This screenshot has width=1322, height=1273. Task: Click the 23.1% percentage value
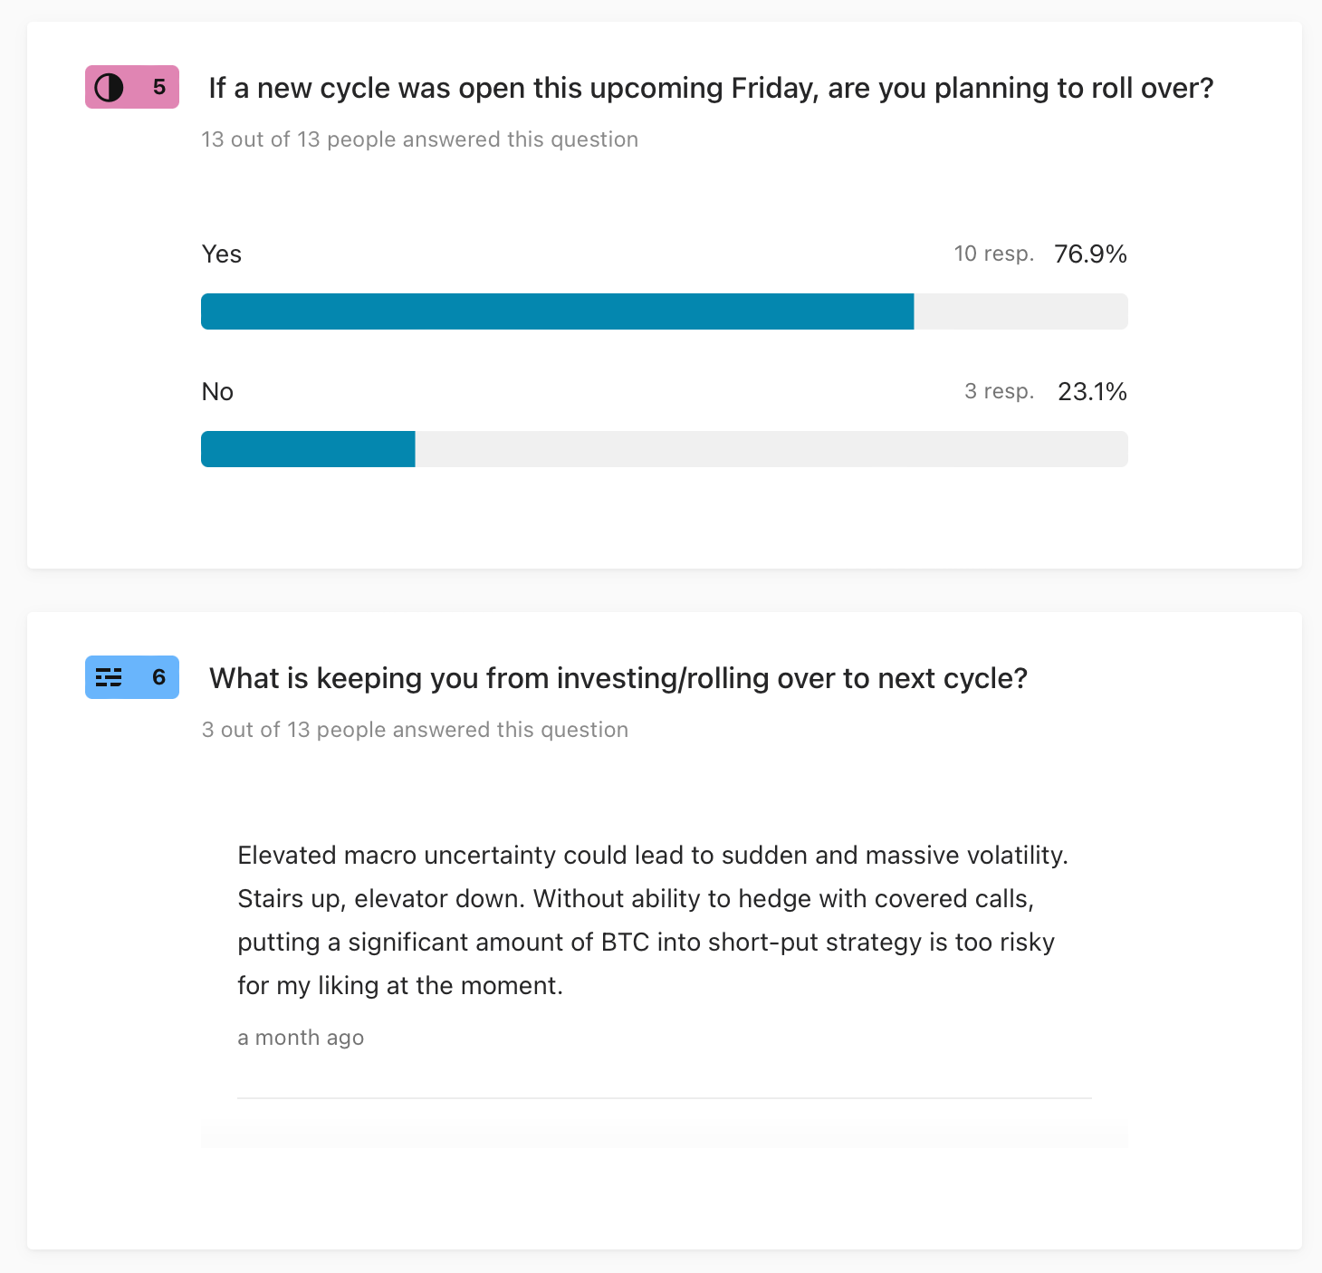point(1093,391)
